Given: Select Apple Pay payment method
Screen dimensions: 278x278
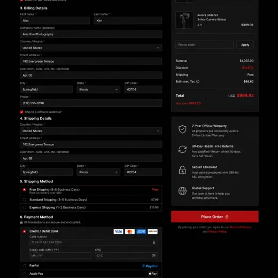Looking at the screenshot, I should point(25,274).
